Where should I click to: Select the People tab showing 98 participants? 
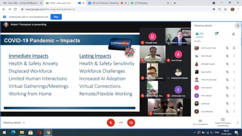199,34
